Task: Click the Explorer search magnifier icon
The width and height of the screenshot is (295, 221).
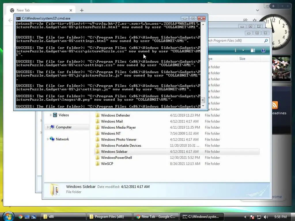Action: click(266, 41)
